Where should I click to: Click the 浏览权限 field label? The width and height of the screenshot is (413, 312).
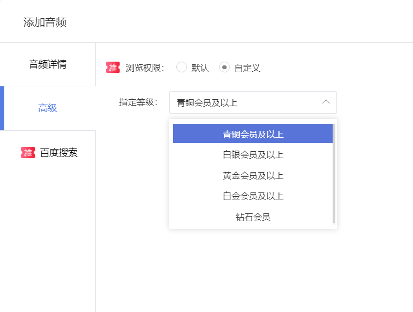tap(145, 68)
